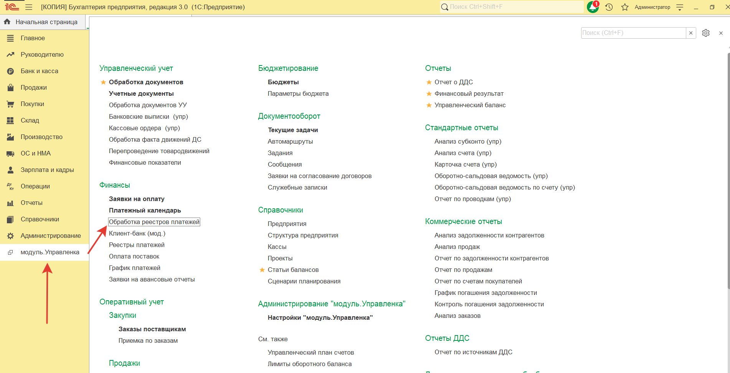Open Управленческий план счетов
This screenshot has width=730, height=373.
(311, 352)
